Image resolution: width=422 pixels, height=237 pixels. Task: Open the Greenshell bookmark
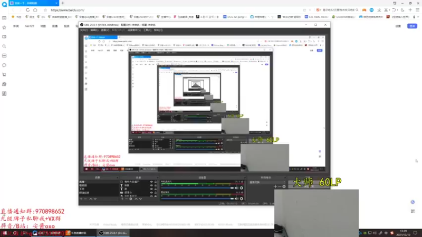tap(343, 17)
